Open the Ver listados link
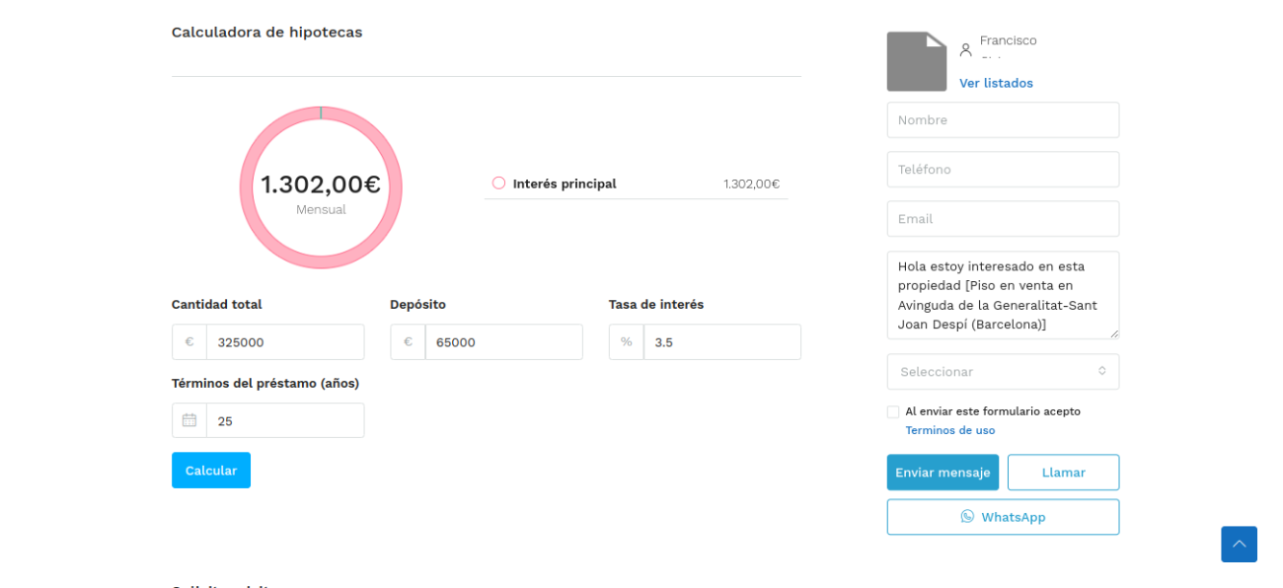 [996, 83]
